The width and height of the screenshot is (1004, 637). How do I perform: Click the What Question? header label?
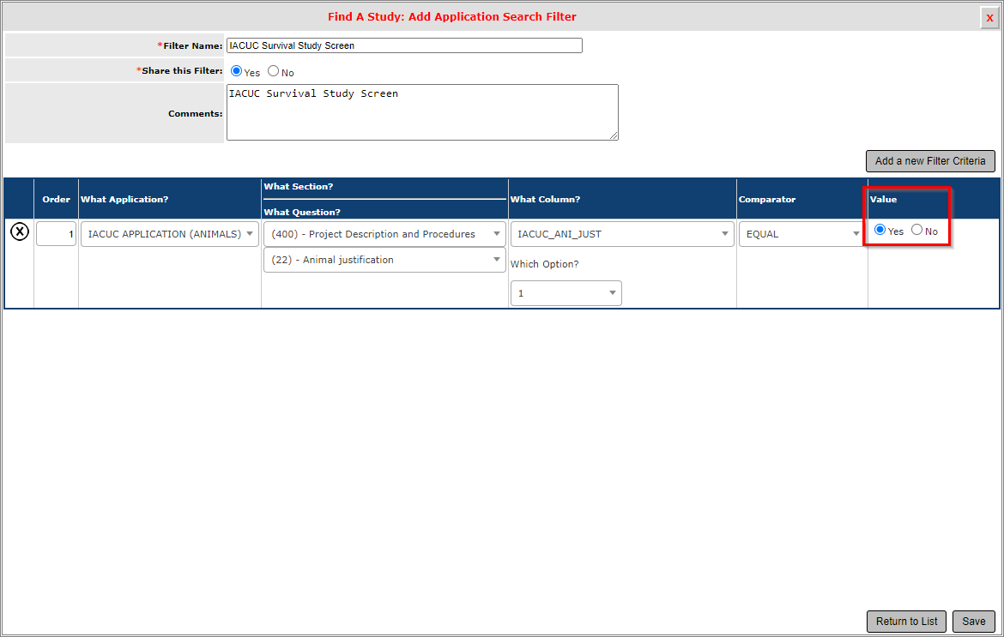point(302,213)
